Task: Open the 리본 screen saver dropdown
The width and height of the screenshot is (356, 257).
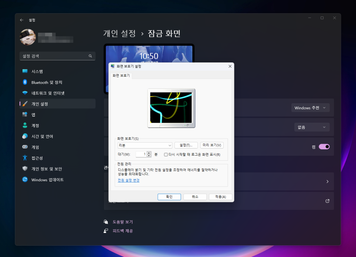Action: [144, 145]
